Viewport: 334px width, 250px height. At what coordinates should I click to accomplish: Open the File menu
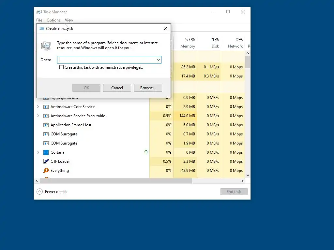pos(39,20)
